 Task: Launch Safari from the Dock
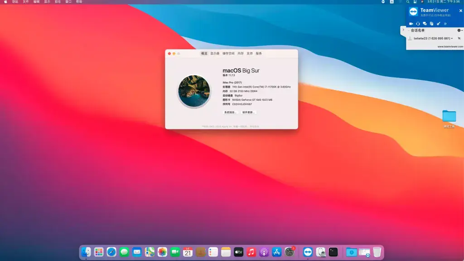click(111, 252)
